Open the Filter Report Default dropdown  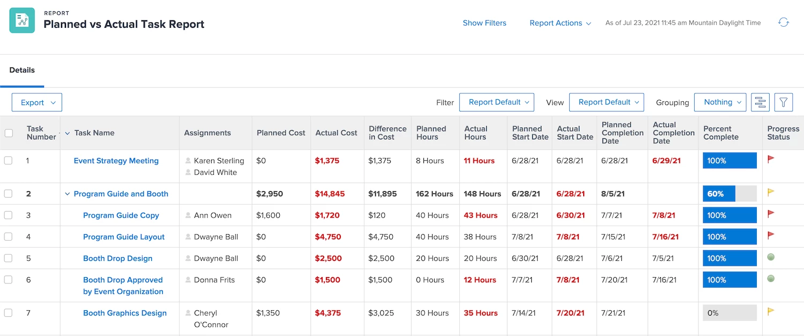pos(497,102)
